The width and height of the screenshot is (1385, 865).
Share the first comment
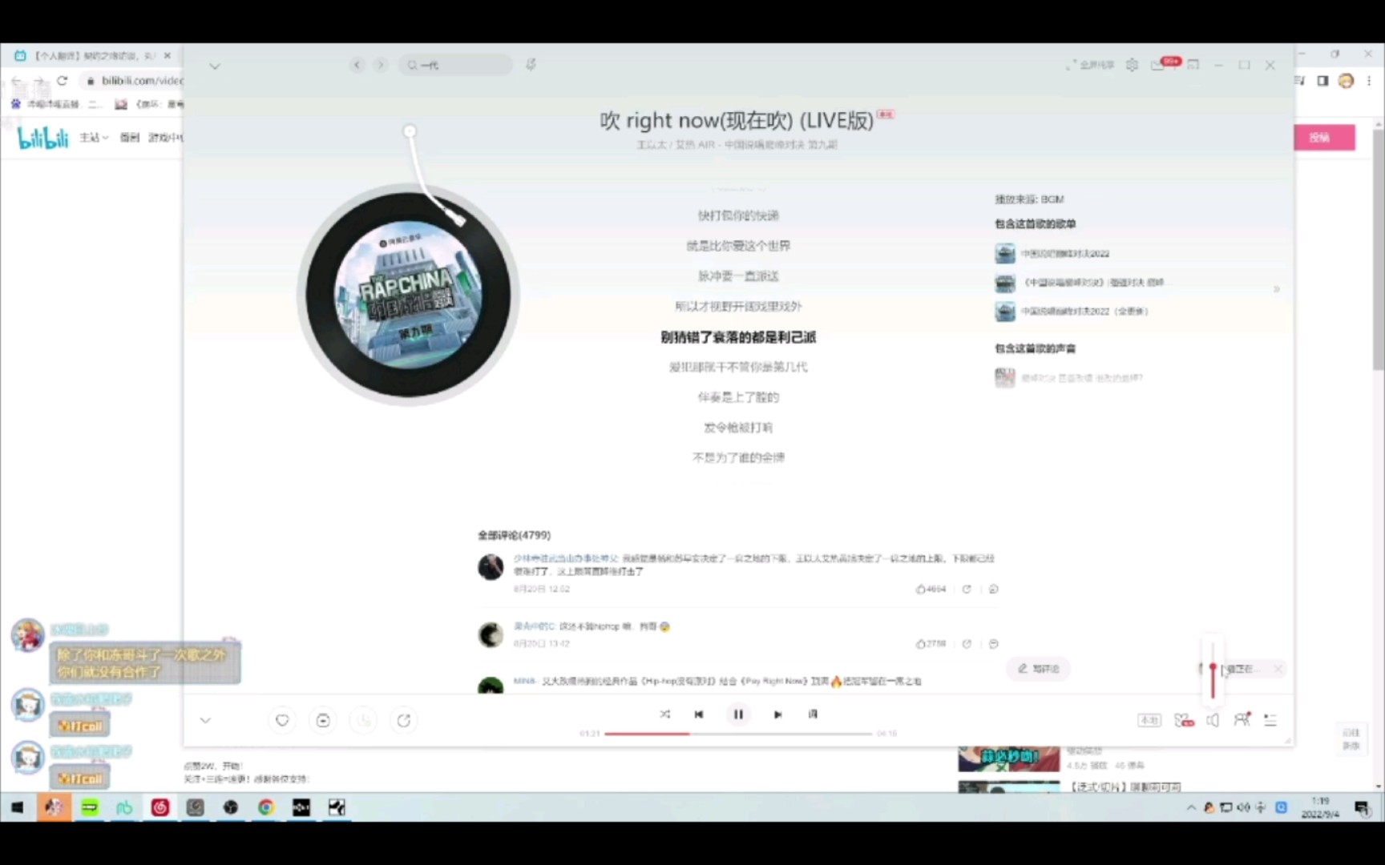pyautogui.click(x=967, y=589)
